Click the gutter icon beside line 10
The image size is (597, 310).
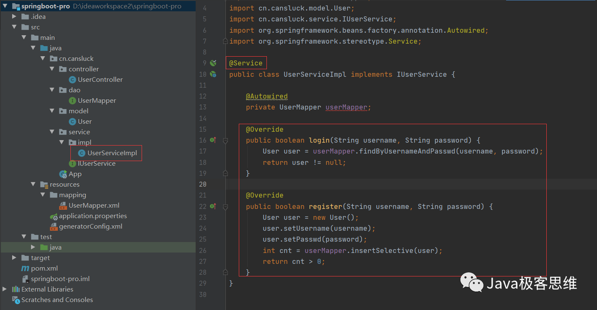pos(213,74)
